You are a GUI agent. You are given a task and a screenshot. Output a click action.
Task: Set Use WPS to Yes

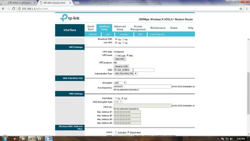[x=116, y=43]
